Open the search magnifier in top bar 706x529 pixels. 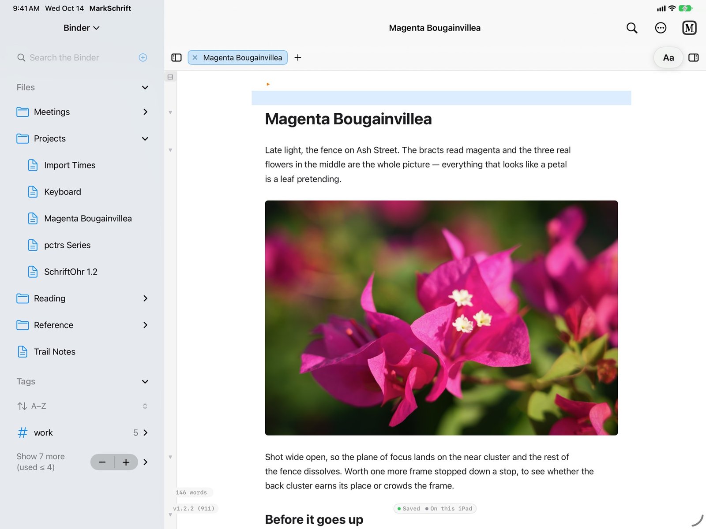click(632, 28)
